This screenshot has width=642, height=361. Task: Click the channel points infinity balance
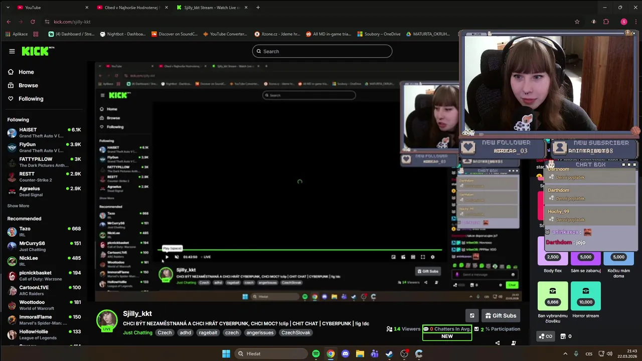click(545, 336)
